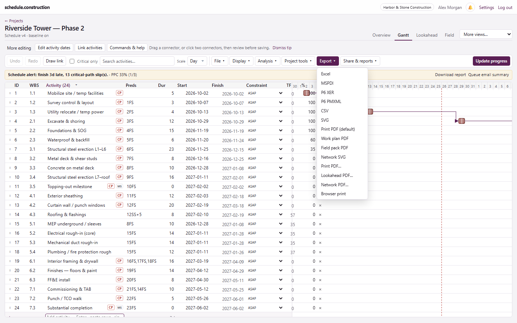
Task: Choose P6 XER from the Export menu
Action: click(x=342, y=92)
